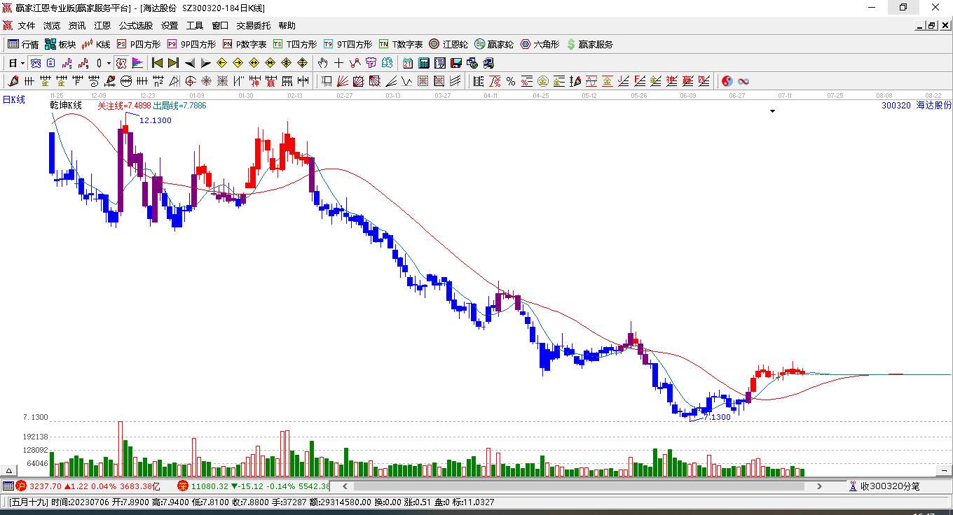Open the calendar date icon
The width and height of the screenshot is (953, 515).
(407, 63)
